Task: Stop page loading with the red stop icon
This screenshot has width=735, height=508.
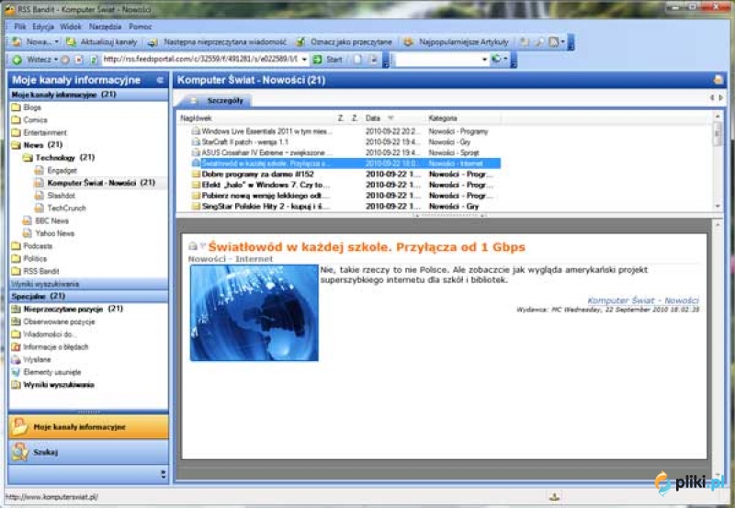Action: point(79,60)
